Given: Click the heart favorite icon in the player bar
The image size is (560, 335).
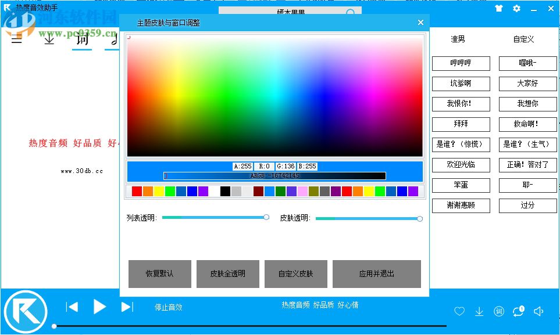Looking at the screenshot, I should pyautogui.click(x=459, y=311).
